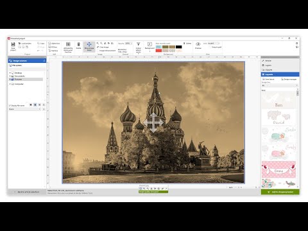This screenshot has height=231, width=308.
Task: Click the Save project icon
Action: pyautogui.click(x=13, y=44)
